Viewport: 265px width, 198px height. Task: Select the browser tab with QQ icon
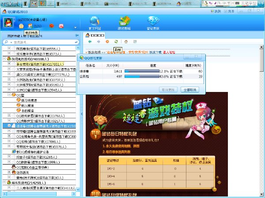(x=95, y=35)
